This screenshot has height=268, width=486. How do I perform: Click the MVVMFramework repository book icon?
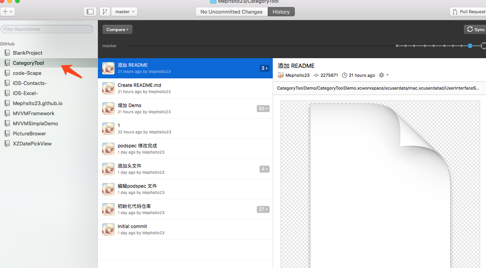pos(7,113)
